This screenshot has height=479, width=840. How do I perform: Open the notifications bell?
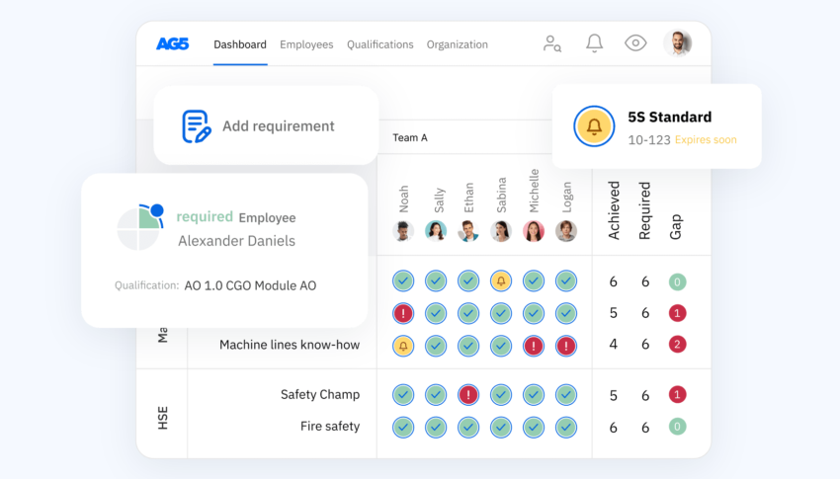(x=594, y=43)
